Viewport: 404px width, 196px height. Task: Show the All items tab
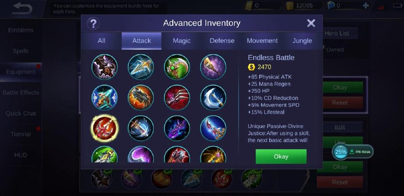101,41
